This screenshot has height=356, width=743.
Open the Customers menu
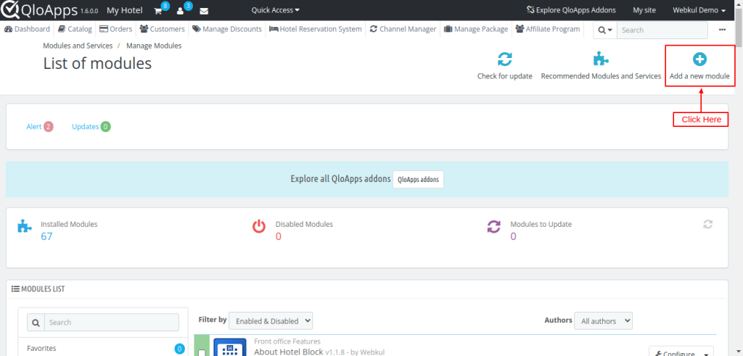point(162,29)
